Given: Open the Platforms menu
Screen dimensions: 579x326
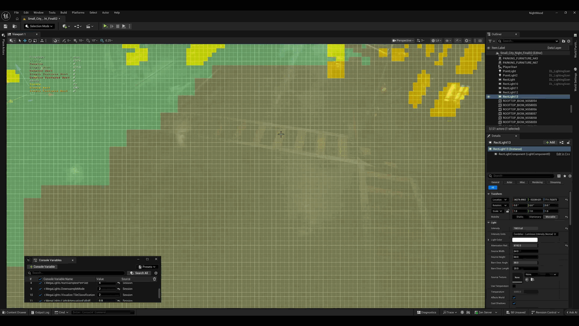Looking at the screenshot, I should 78,13.
